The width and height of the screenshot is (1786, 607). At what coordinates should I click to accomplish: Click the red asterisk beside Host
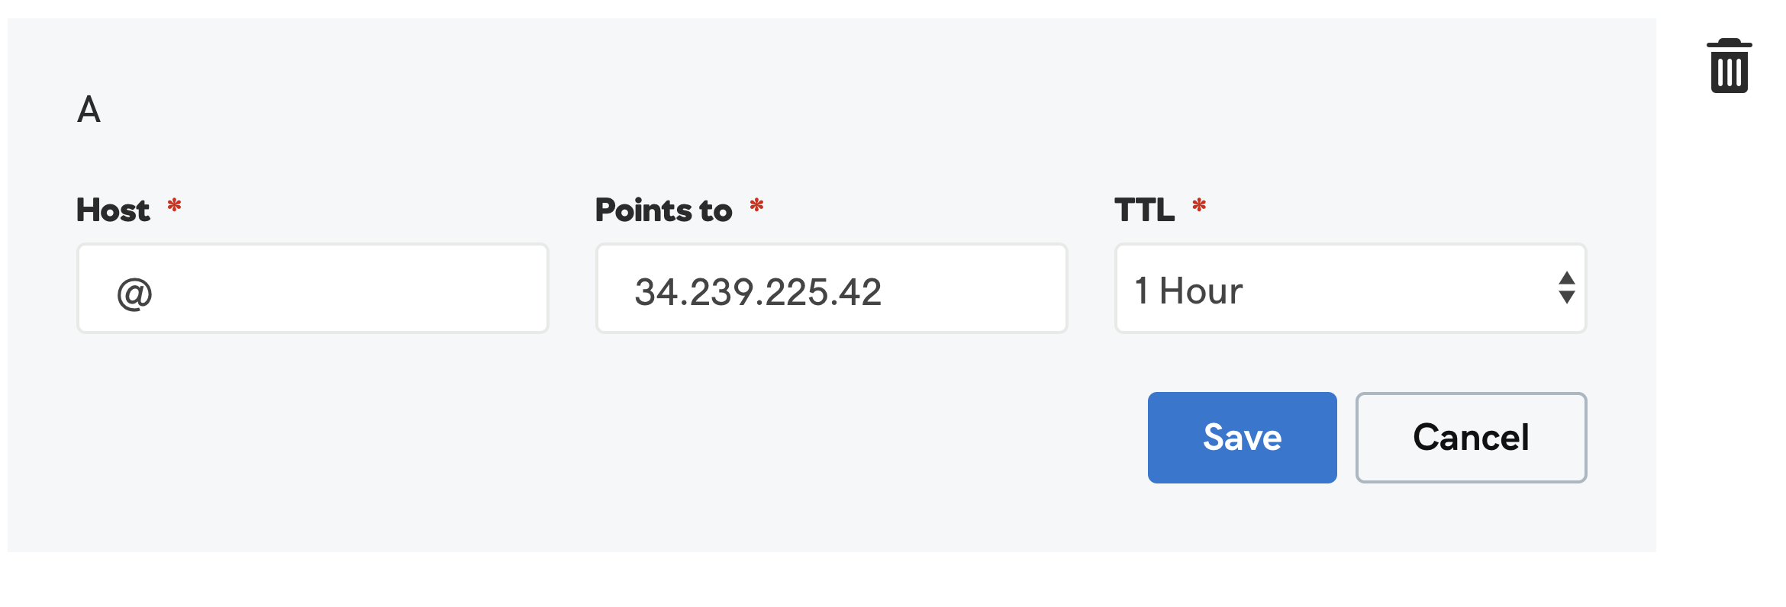(174, 204)
